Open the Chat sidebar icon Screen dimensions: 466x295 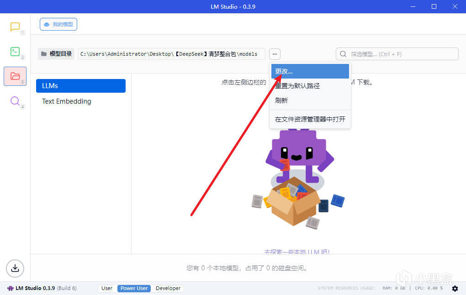coord(15,27)
